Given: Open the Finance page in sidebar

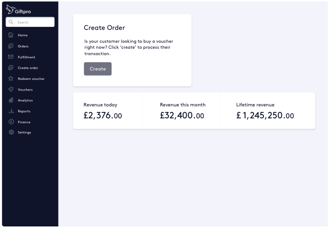Looking at the screenshot, I should 24,122.
